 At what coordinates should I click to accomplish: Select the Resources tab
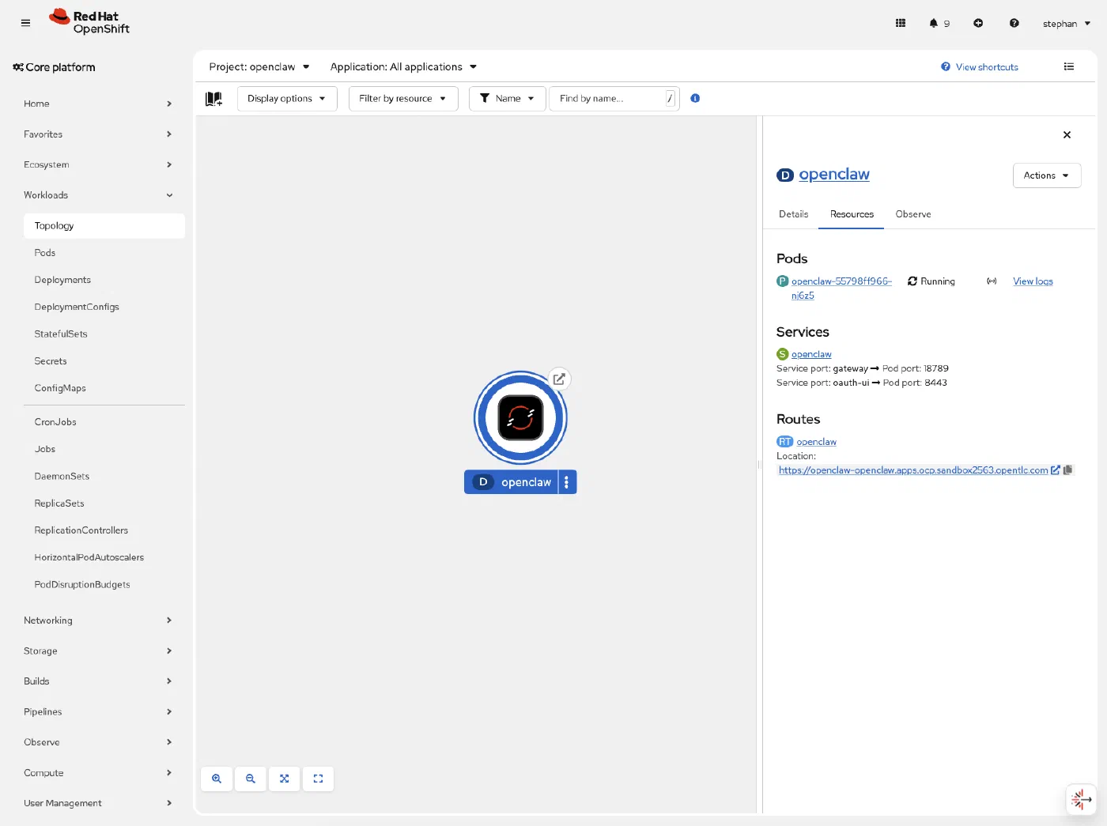pos(852,214)
